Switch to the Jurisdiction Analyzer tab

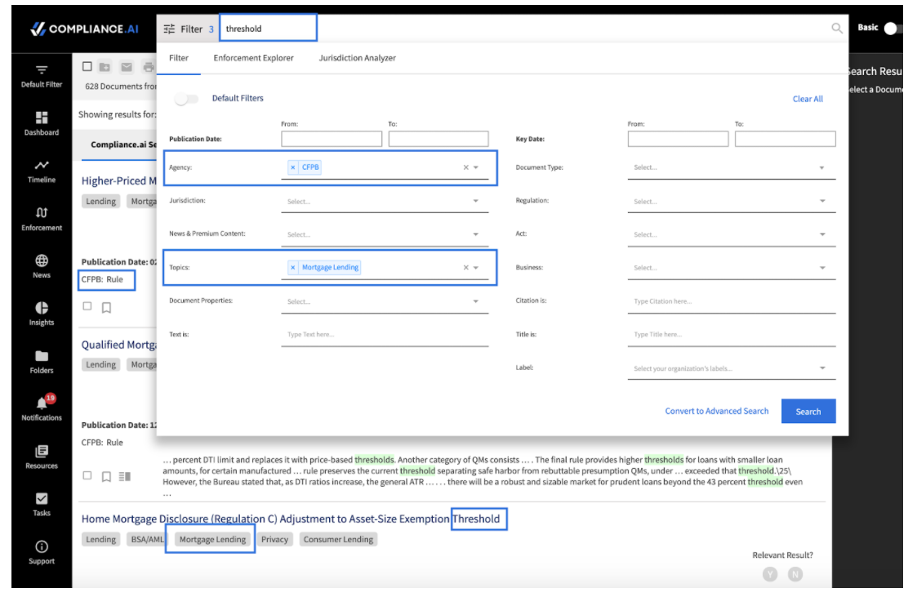(358, 58)
